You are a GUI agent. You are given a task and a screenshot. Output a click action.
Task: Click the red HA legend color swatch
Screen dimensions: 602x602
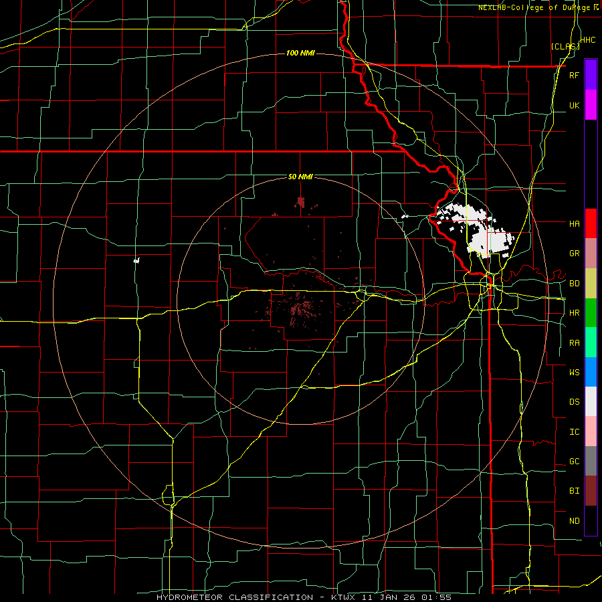(x=591, y=223)
